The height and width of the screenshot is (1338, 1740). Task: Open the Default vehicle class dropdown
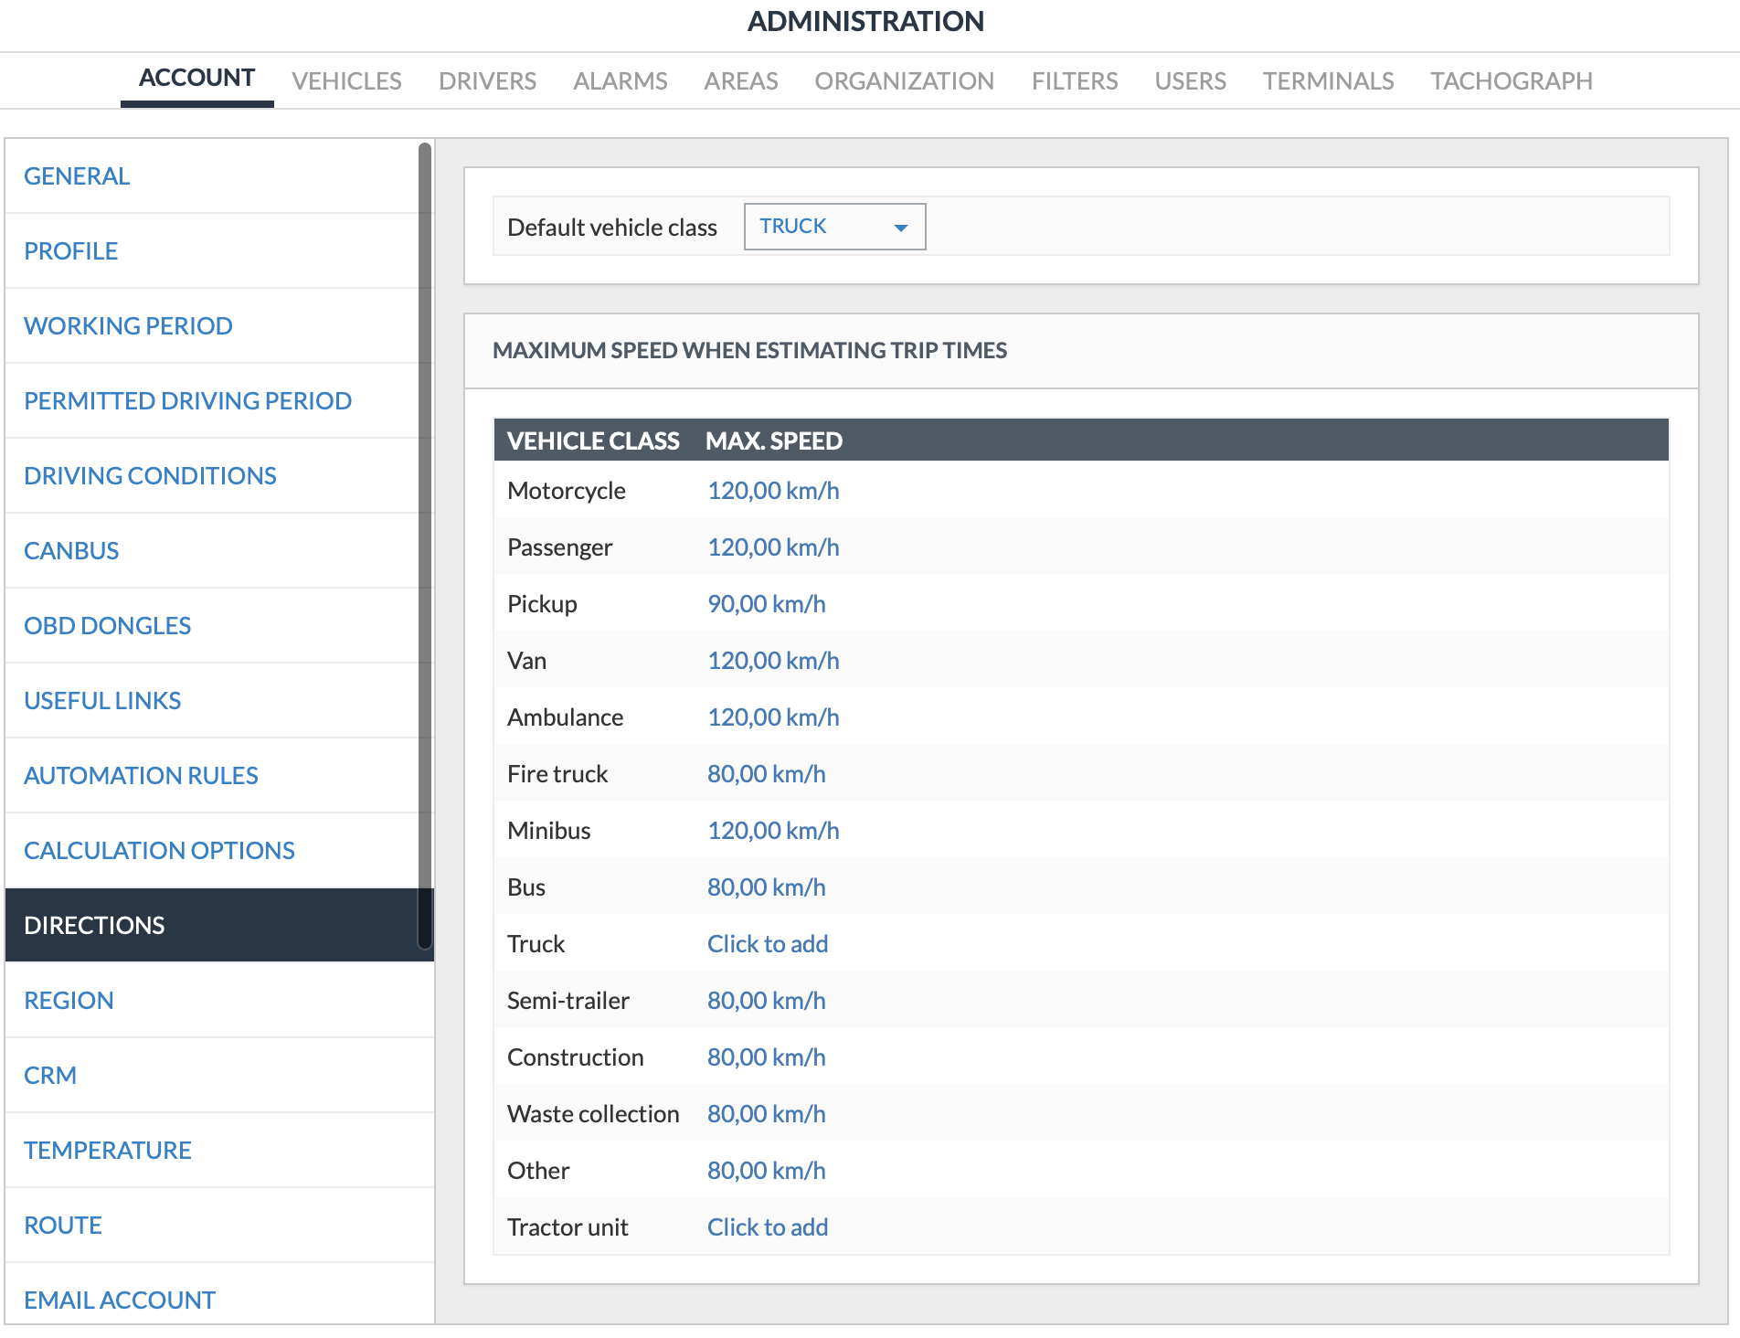point(834,227)
